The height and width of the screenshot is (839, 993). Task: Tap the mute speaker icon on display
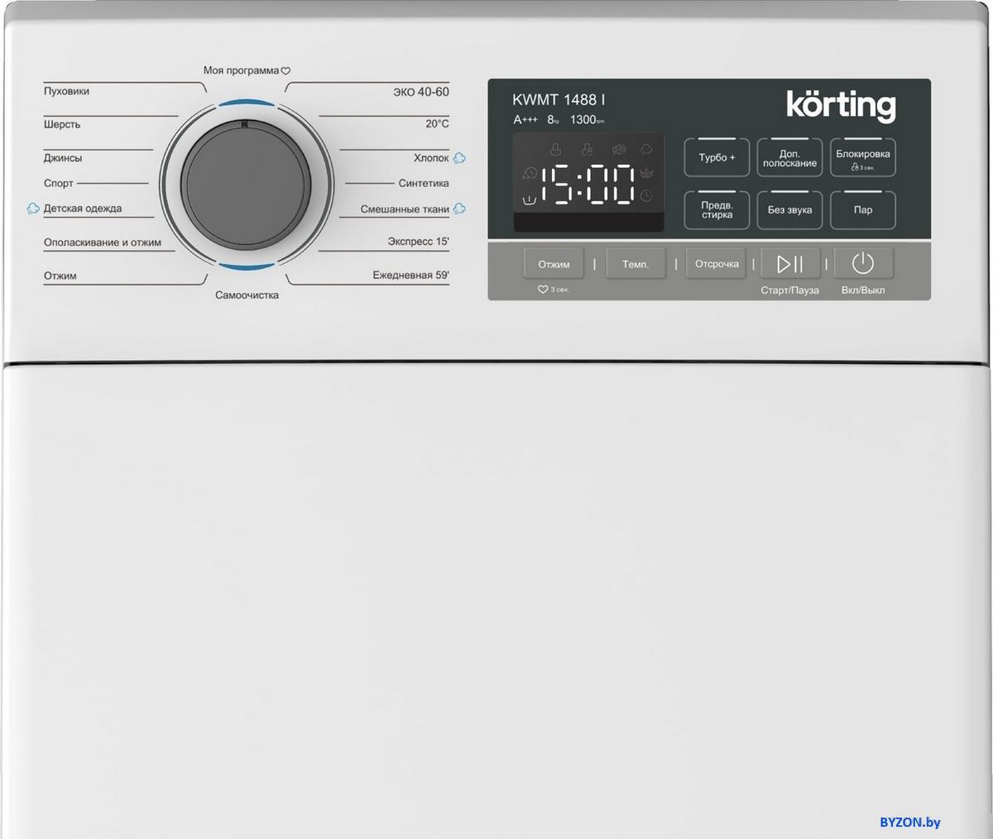[x=618, y=150]
